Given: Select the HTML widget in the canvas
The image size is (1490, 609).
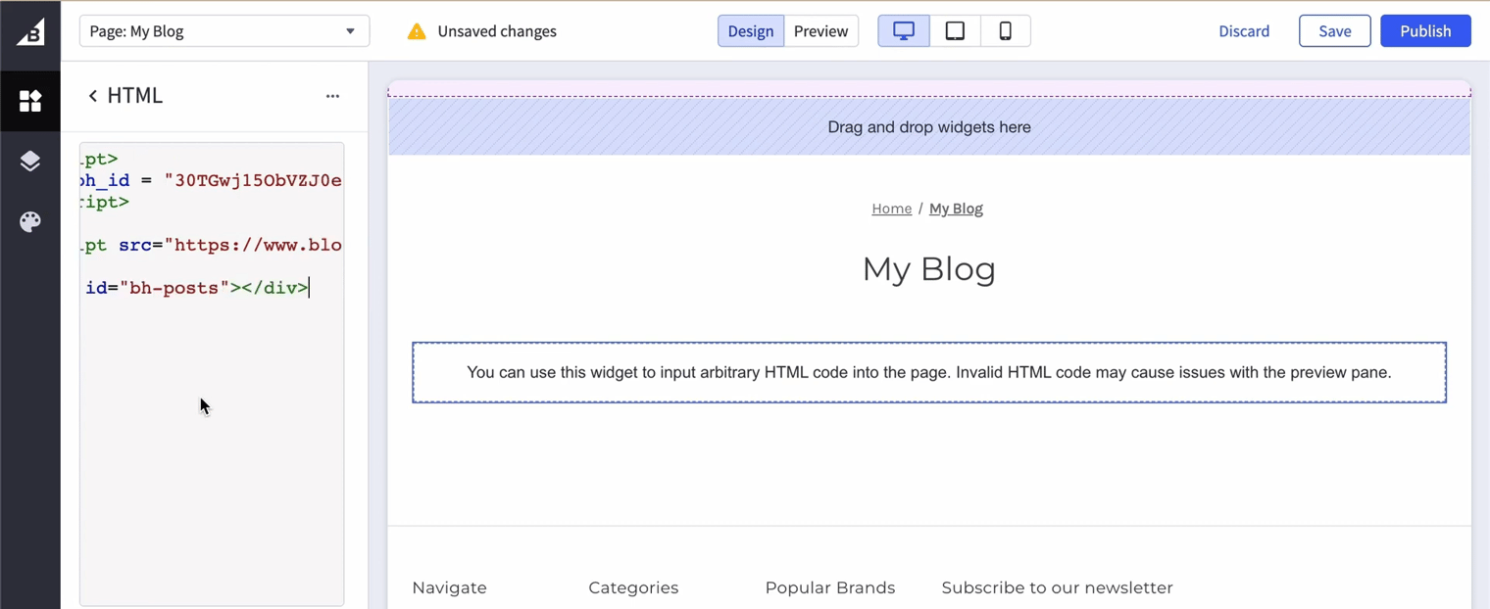Looking at the screenshot, I should [x=928, y=372].
